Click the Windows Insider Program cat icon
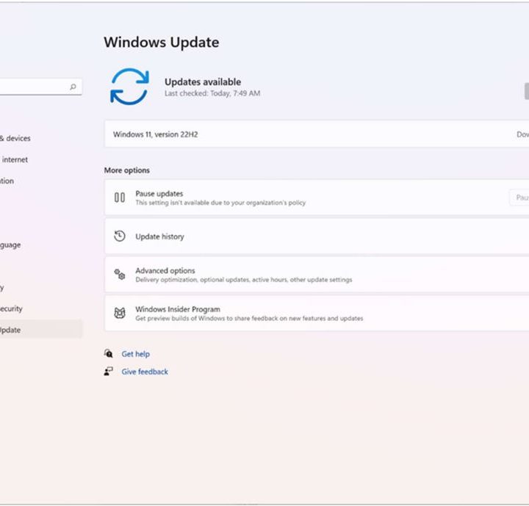The image size is (529, 506). pyautogui.click(x=120, y=314)
